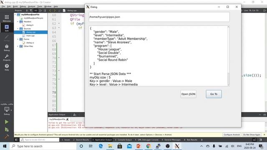
Task: Click the volume icon in system tray
Action: pyautogui.click(x=233, y=146)
